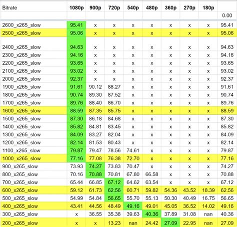Click the 360p column header

(170, 7)
